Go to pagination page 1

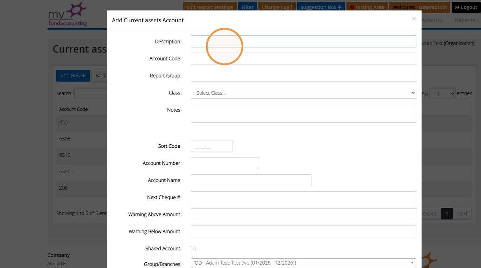click(x=447, y=214)
